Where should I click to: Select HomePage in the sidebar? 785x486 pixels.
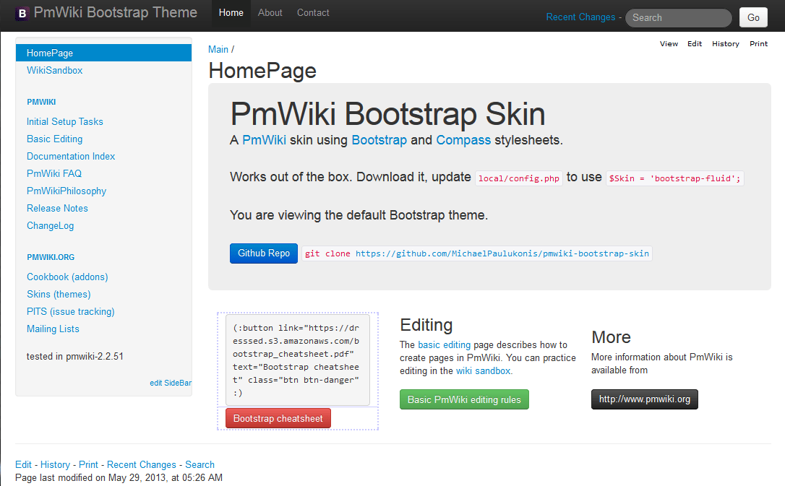point(103,53)
